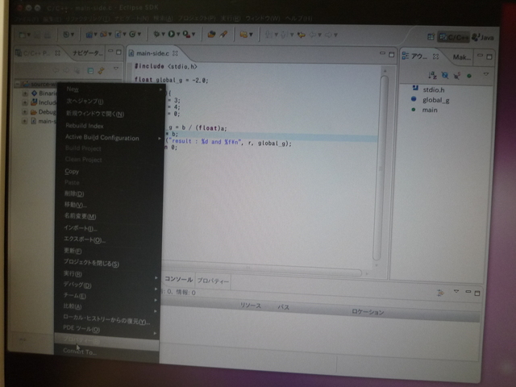Click the hide fields icon in Outline
This screenshot has height=387, width=516.
(444, 75)
